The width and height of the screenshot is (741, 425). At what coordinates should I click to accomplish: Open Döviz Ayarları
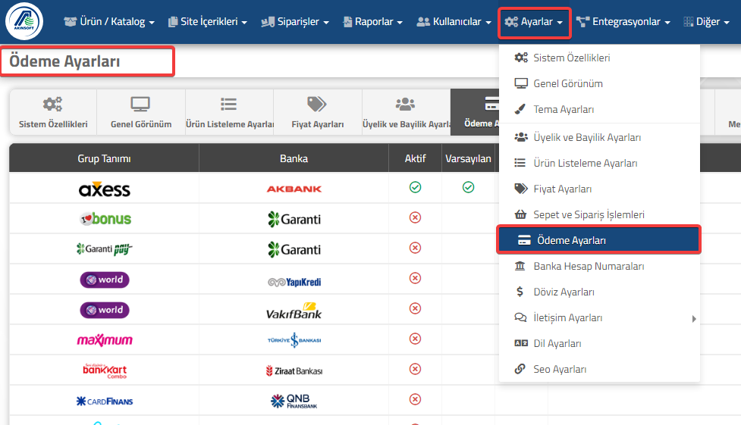(599, 292)
